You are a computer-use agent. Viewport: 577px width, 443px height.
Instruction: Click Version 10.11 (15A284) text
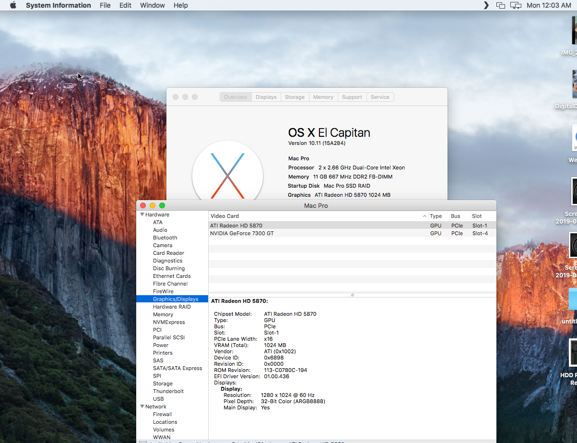[x=317, y=143]
